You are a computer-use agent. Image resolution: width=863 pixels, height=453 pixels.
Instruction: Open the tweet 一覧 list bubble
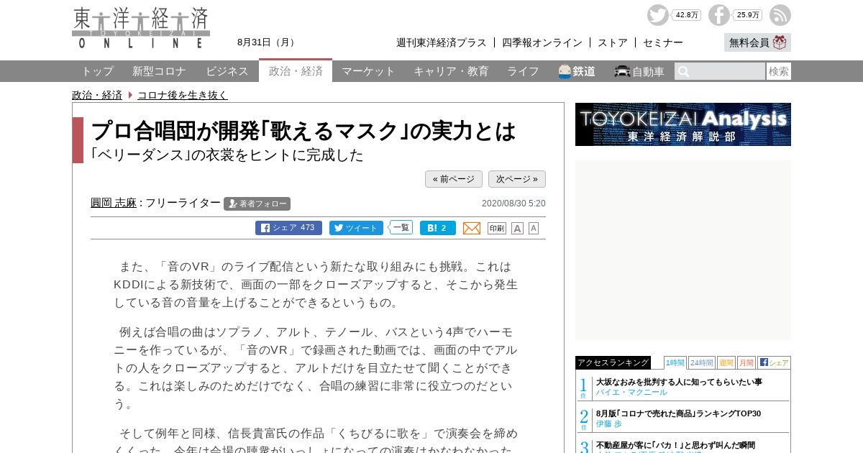click(401, 227)
